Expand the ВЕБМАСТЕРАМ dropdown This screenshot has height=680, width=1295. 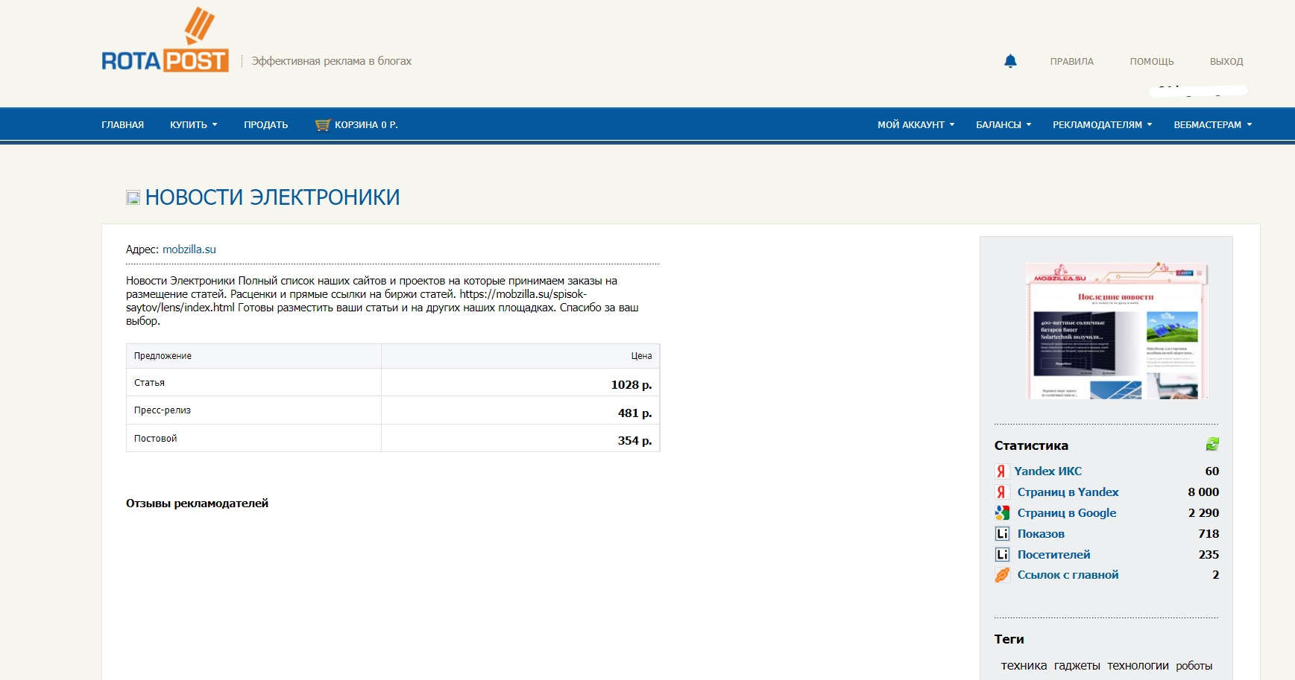pos(1212,125)
